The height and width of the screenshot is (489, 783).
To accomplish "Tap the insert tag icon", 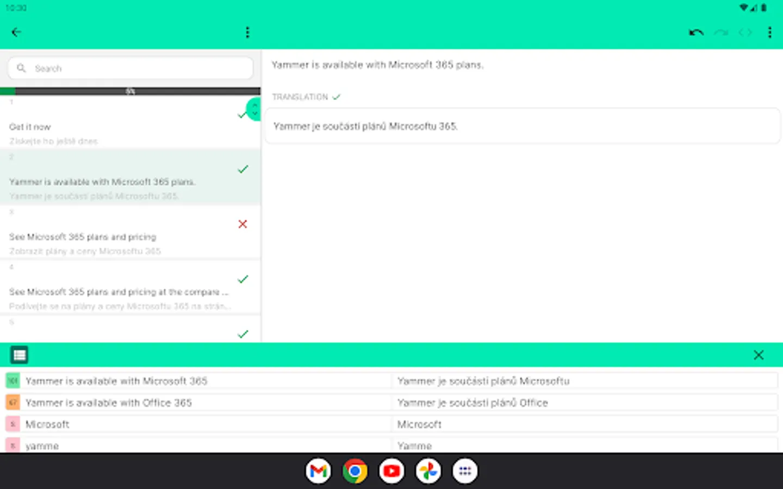I will pyautogui.click(x=745, y=32).
